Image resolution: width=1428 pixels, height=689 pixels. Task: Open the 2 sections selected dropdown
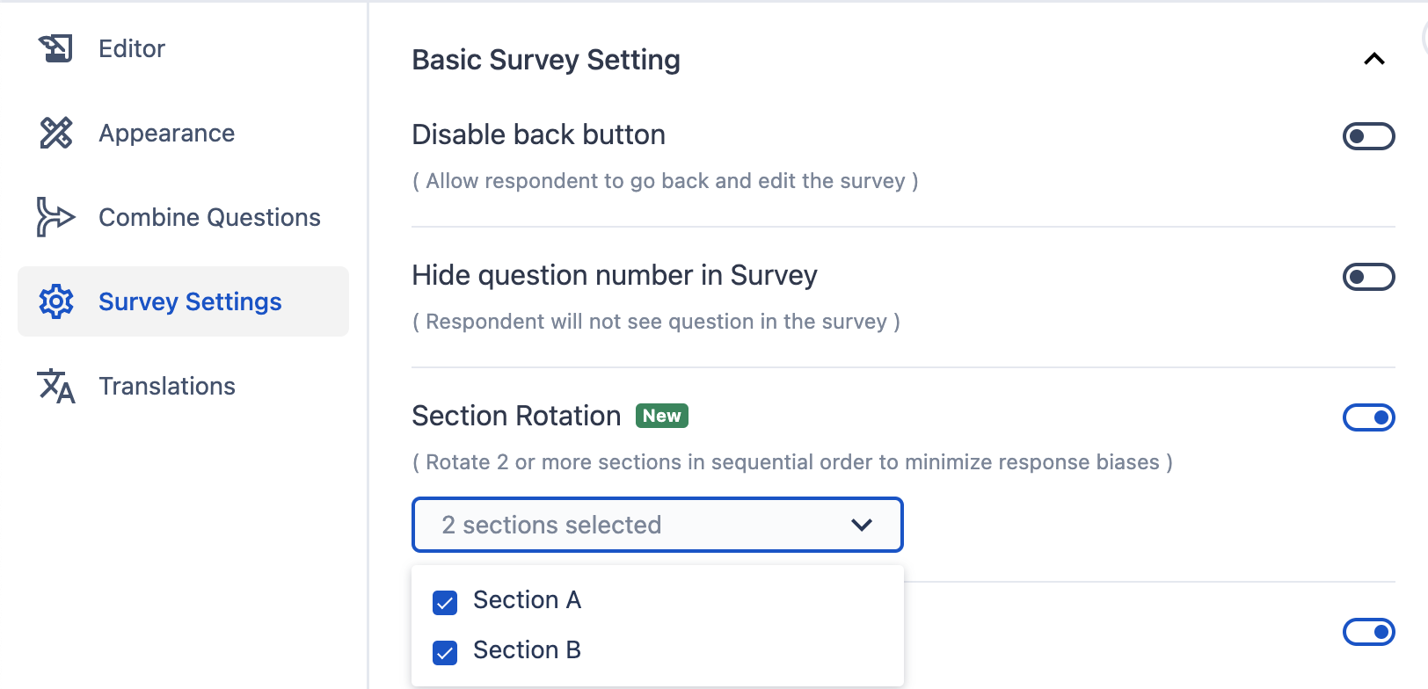657,525
